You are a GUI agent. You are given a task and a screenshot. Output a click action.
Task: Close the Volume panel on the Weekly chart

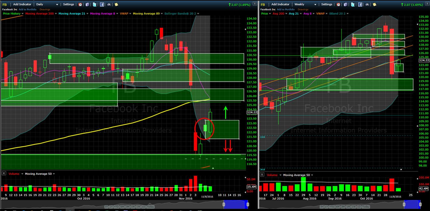point(262,175)
